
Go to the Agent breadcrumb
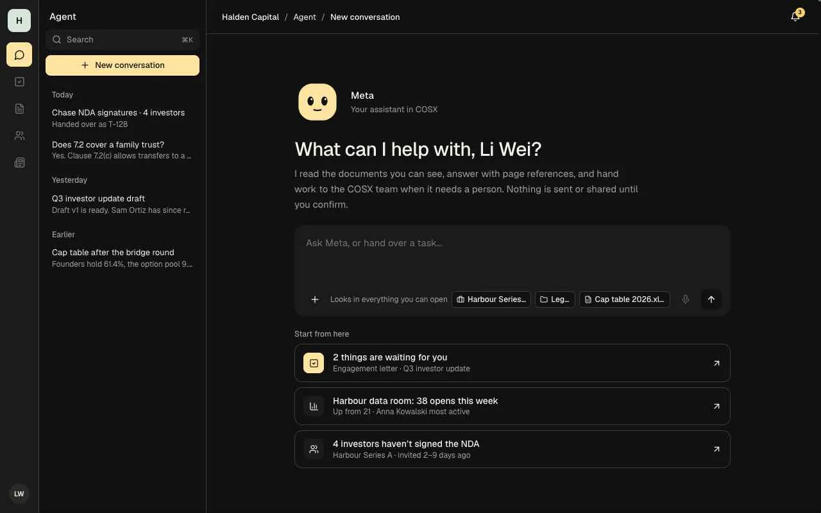305,17
